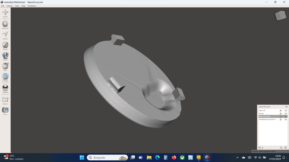The image size is (289, 162).
Task: Open the View menu
Action: (17, 6)
